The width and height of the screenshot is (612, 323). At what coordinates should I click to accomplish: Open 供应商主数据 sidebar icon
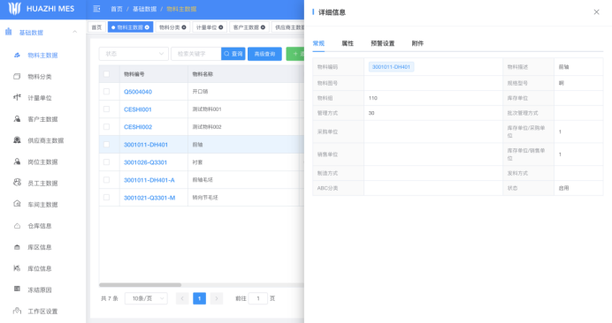[x=17, y=139]
